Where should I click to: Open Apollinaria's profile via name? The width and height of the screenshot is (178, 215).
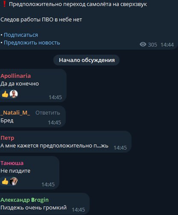(15, 76)
